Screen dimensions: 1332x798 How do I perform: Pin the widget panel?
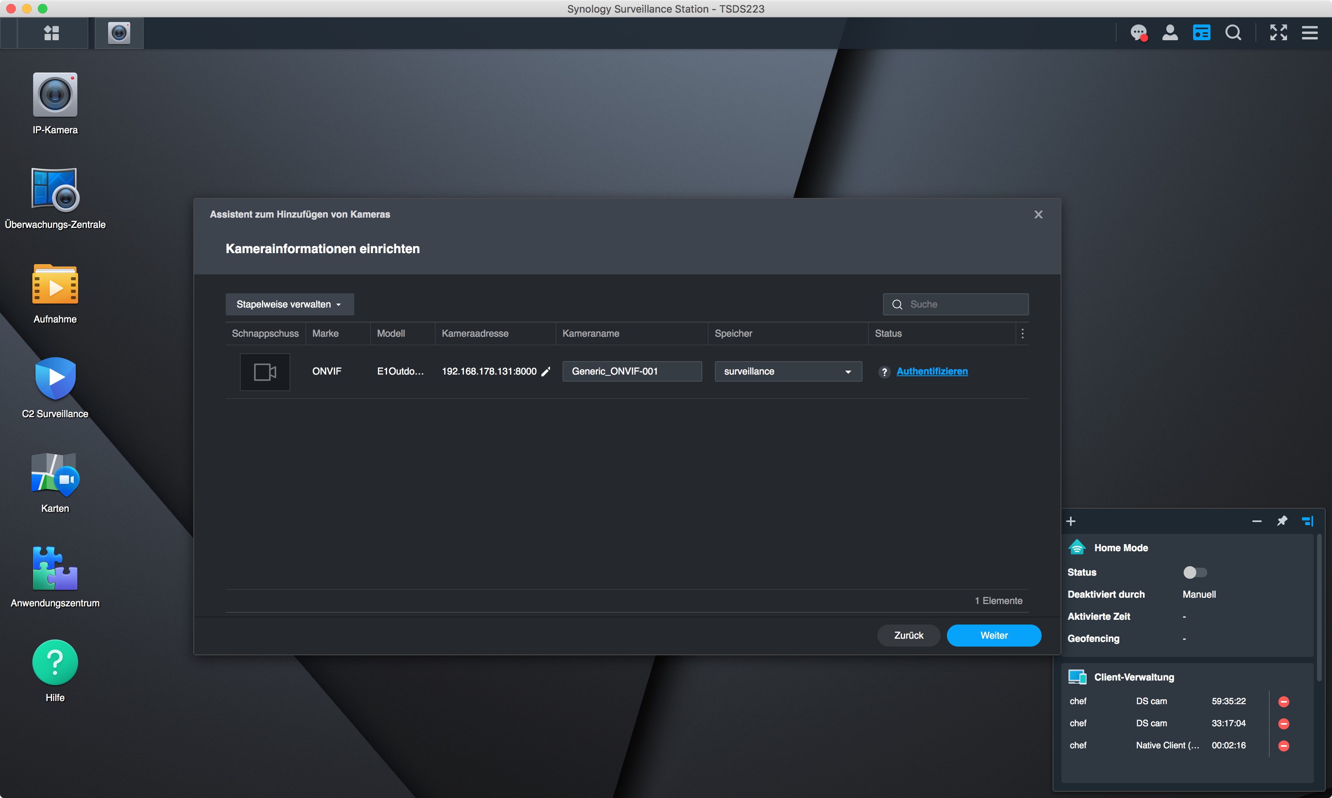pos(1282,520)
